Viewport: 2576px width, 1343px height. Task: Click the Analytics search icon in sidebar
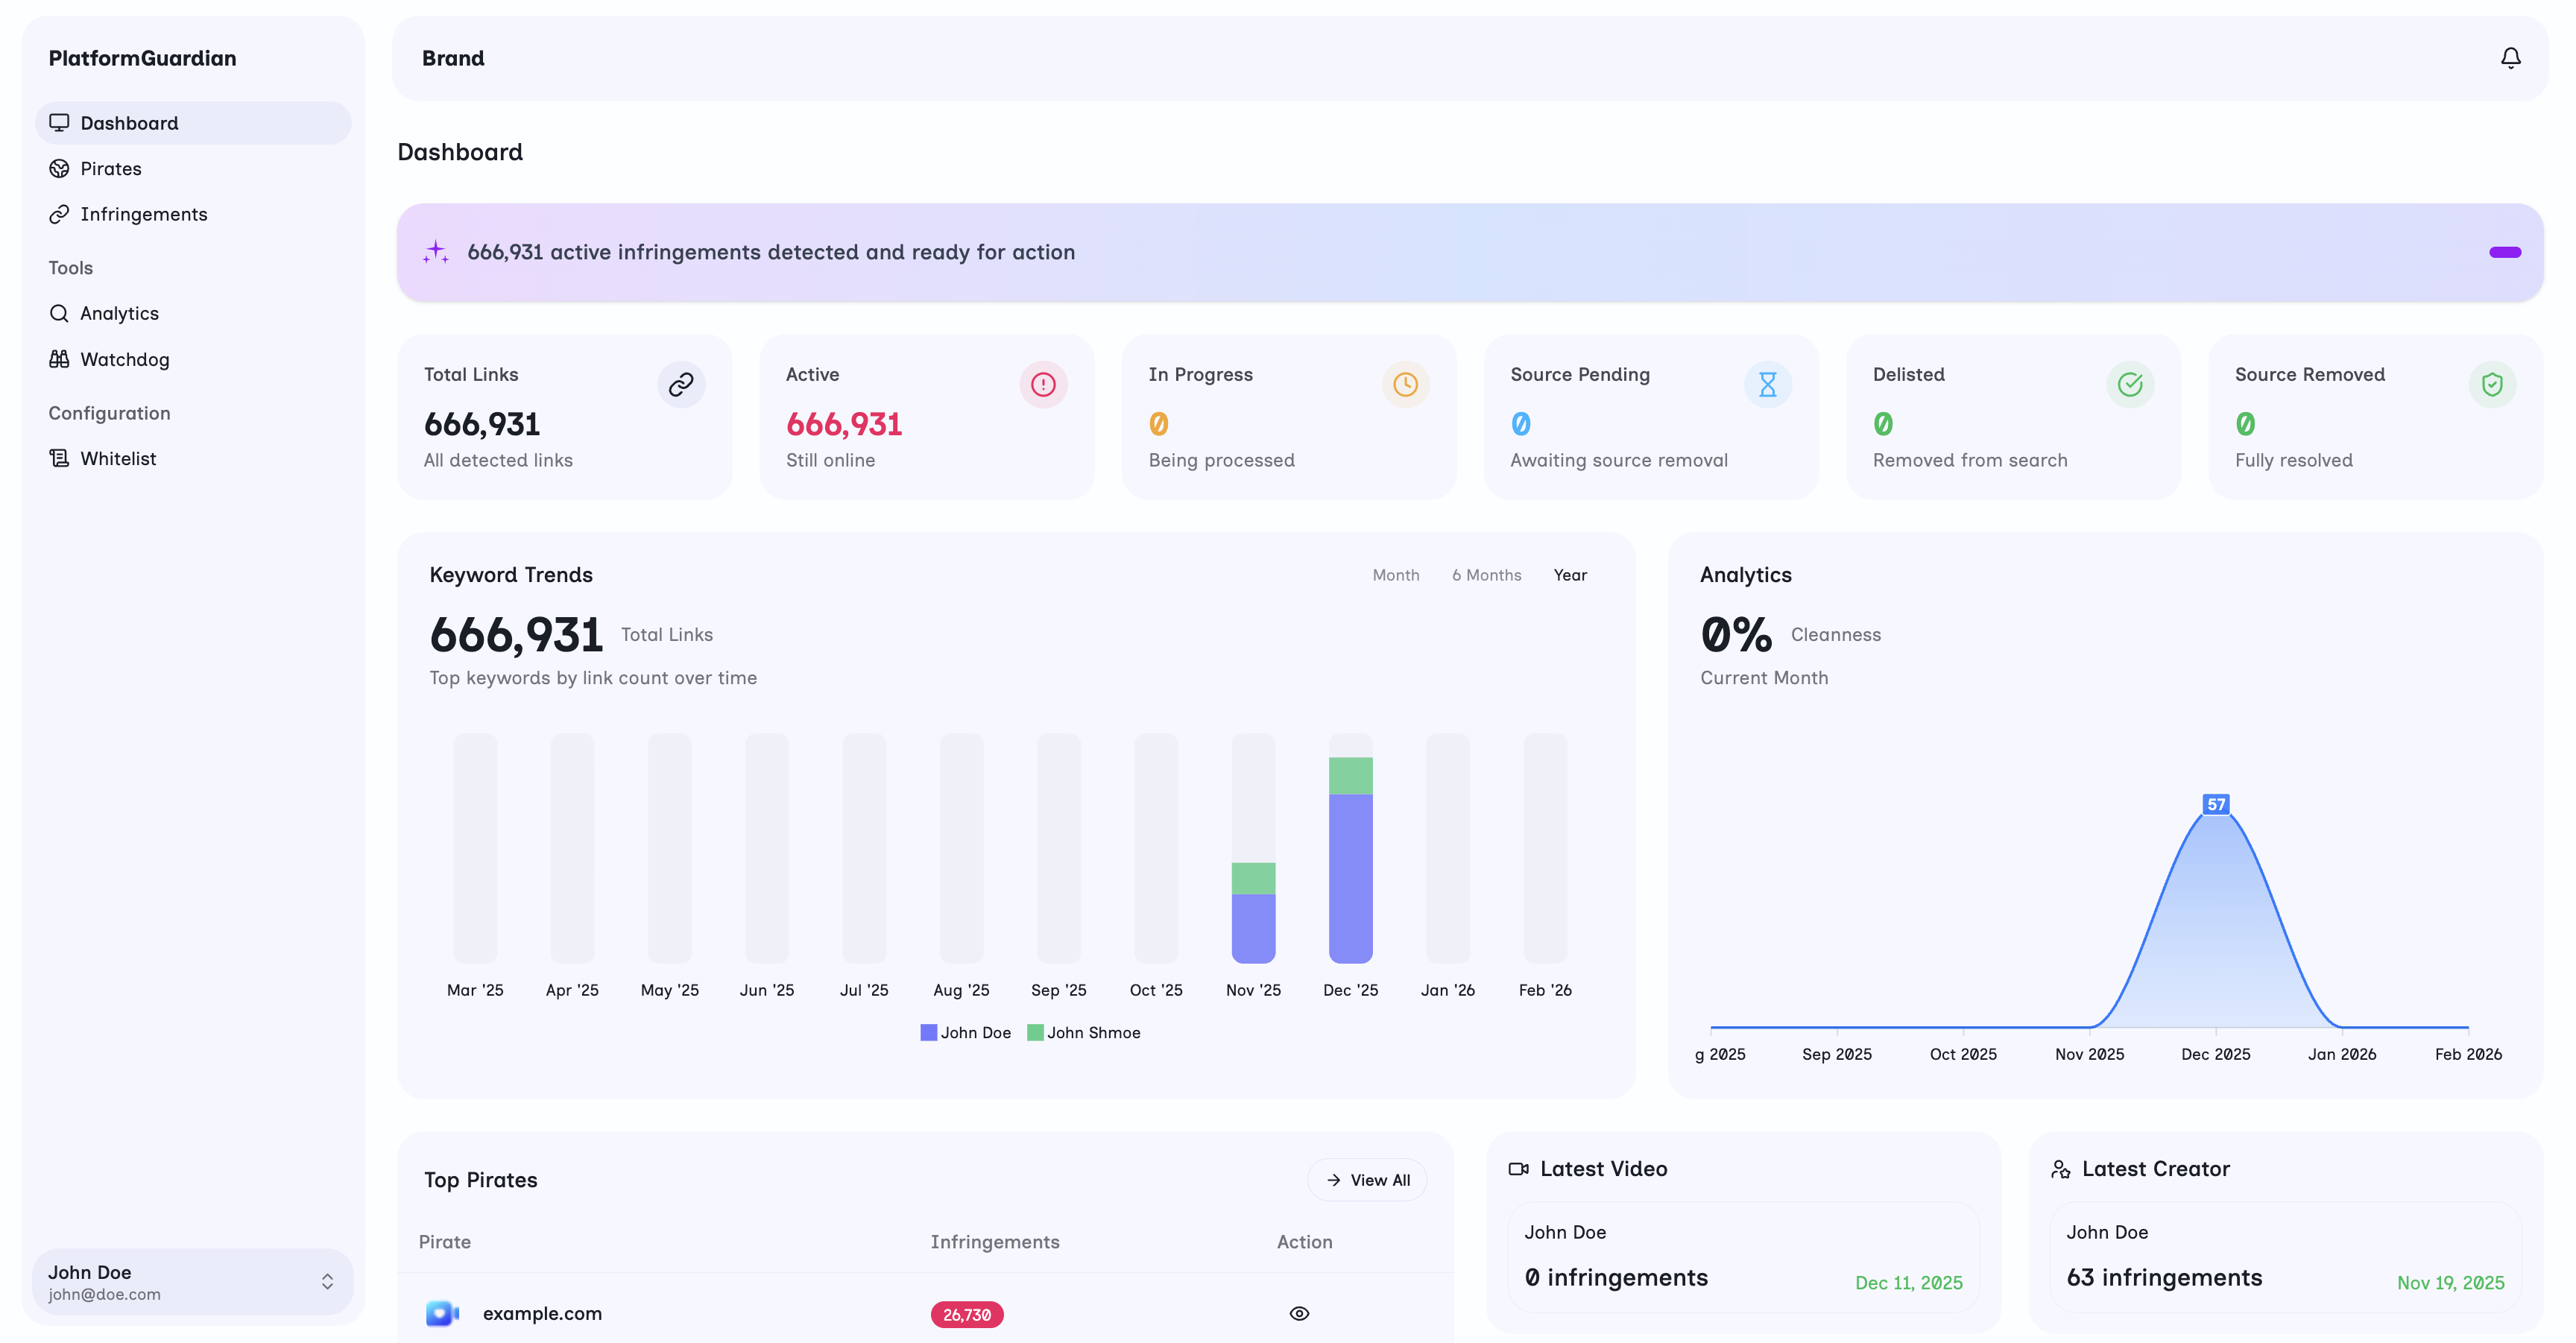click(59, 313)
